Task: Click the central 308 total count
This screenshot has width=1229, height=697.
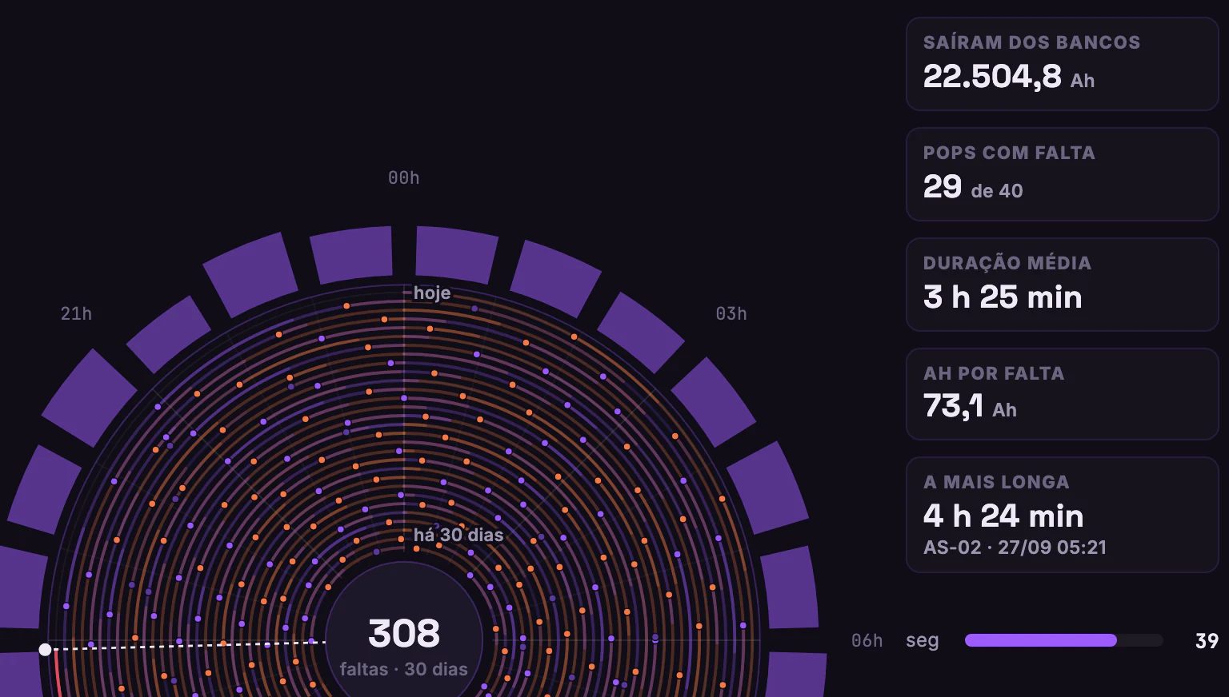Action: coord(404,634)
